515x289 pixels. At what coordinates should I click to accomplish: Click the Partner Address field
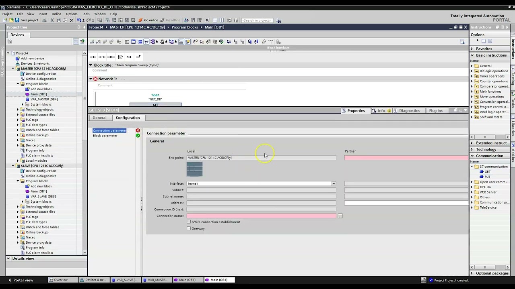click(x=406, y=203)
